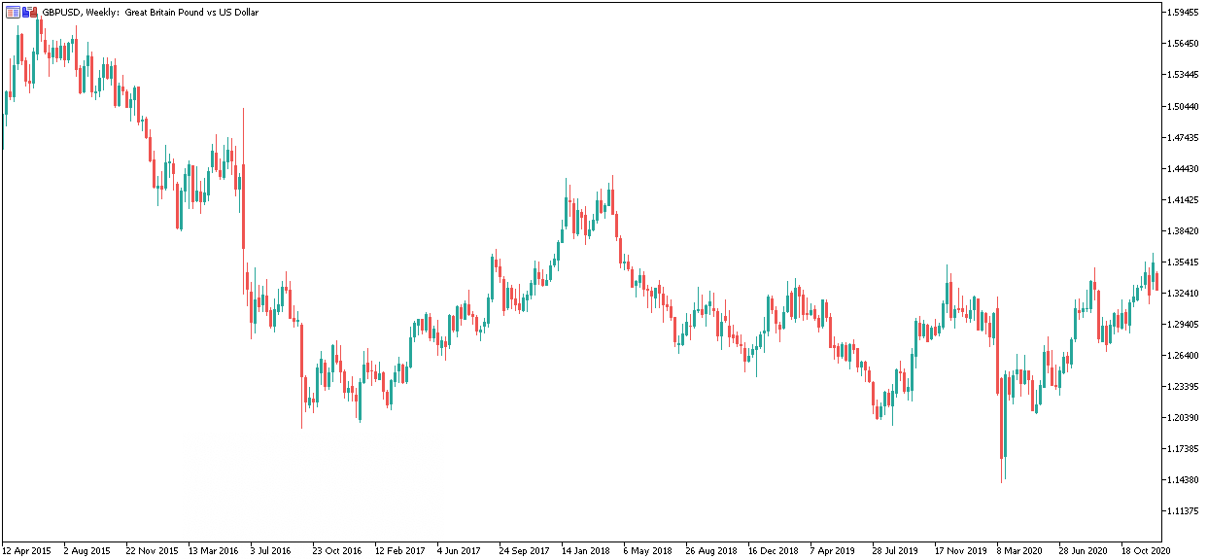1207x559 pixels.
Task: Click the 13 Mar 2016 date label
Action: [213, 550]
